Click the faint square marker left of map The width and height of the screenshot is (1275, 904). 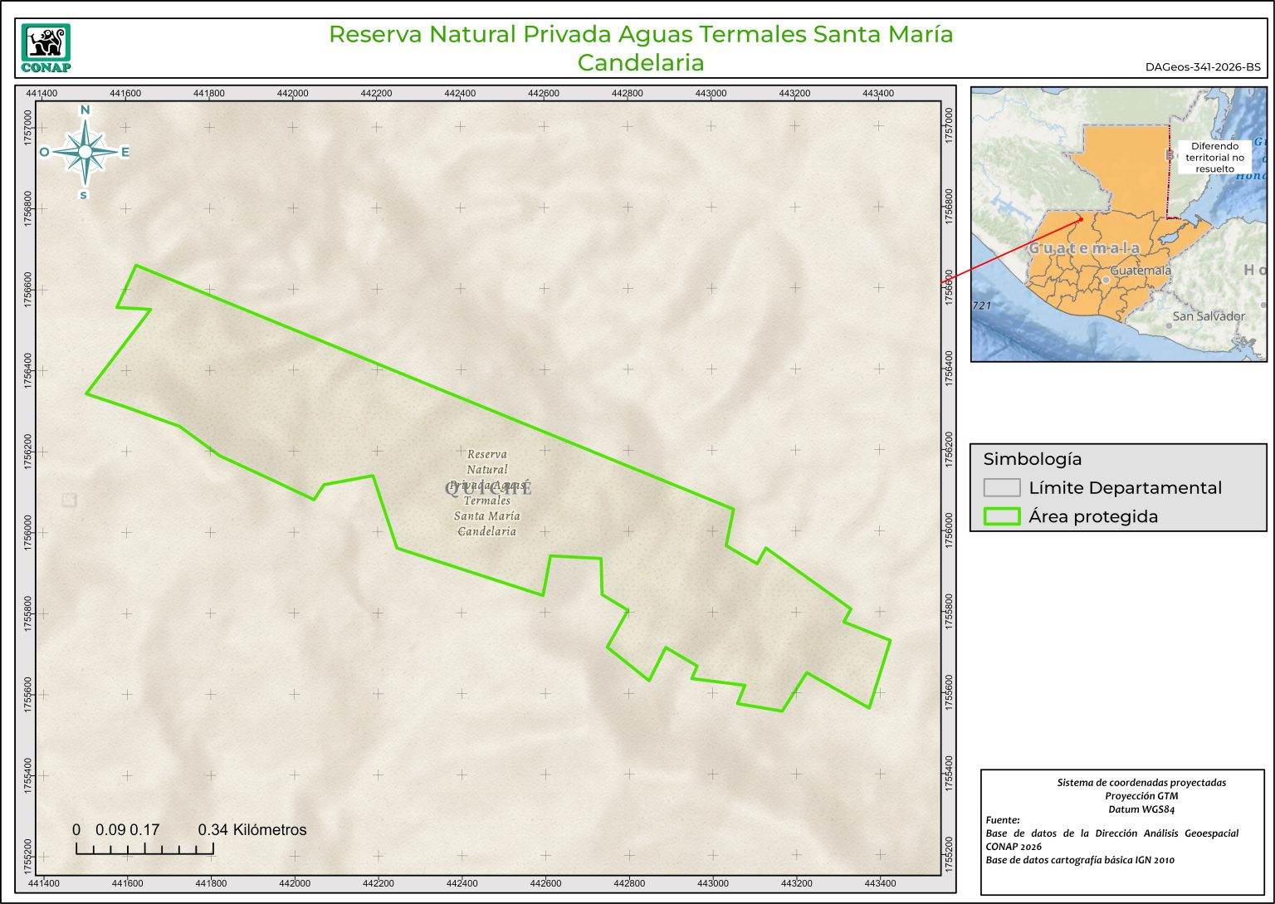click(x=69, y=500)
